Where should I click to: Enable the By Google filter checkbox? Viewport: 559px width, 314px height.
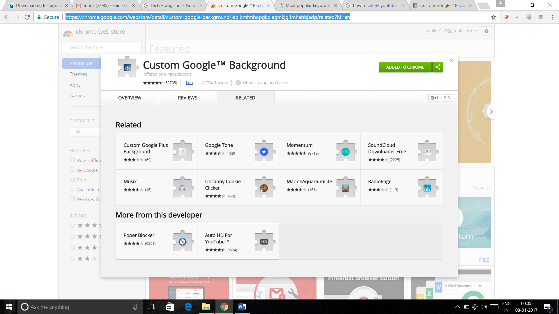(72, 170)
